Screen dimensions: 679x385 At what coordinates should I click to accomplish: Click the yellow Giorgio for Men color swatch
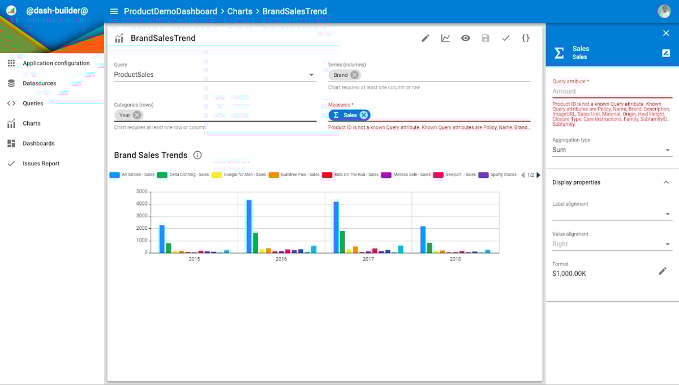pos(217,175)
